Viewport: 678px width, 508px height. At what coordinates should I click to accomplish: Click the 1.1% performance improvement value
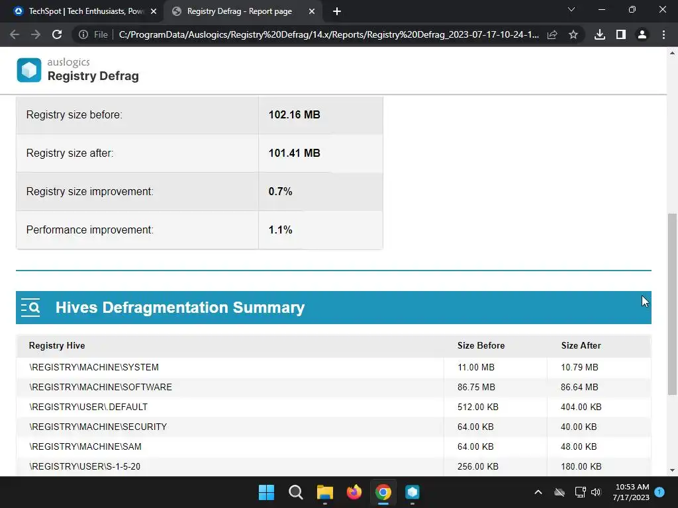pyautogui.click(x=280, y=230)
